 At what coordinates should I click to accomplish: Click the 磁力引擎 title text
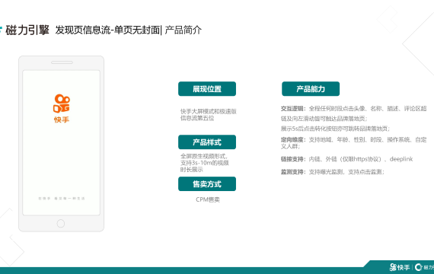coord(27,30)
